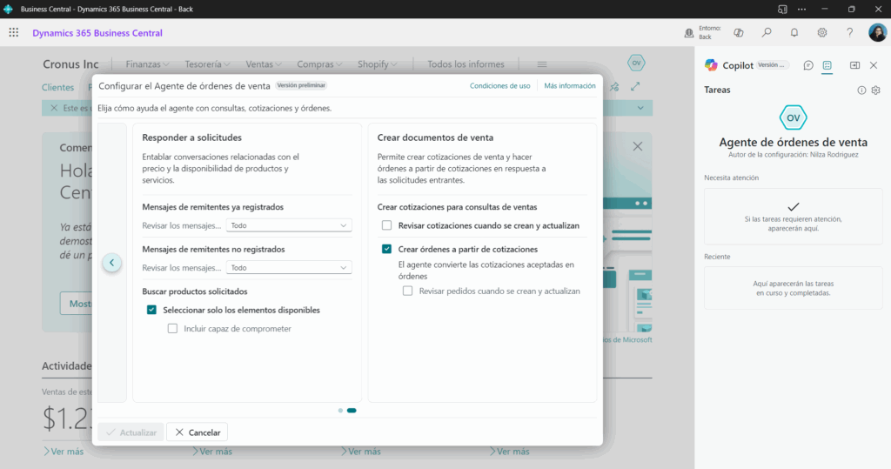Open registered senders Revisar los mensajes dropdown

tap(289, 225)
